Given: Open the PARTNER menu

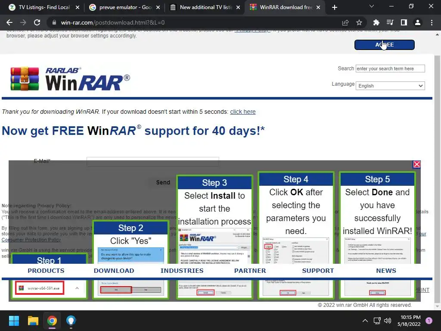Looking at the screenshot, I should [x=250, y=271].
